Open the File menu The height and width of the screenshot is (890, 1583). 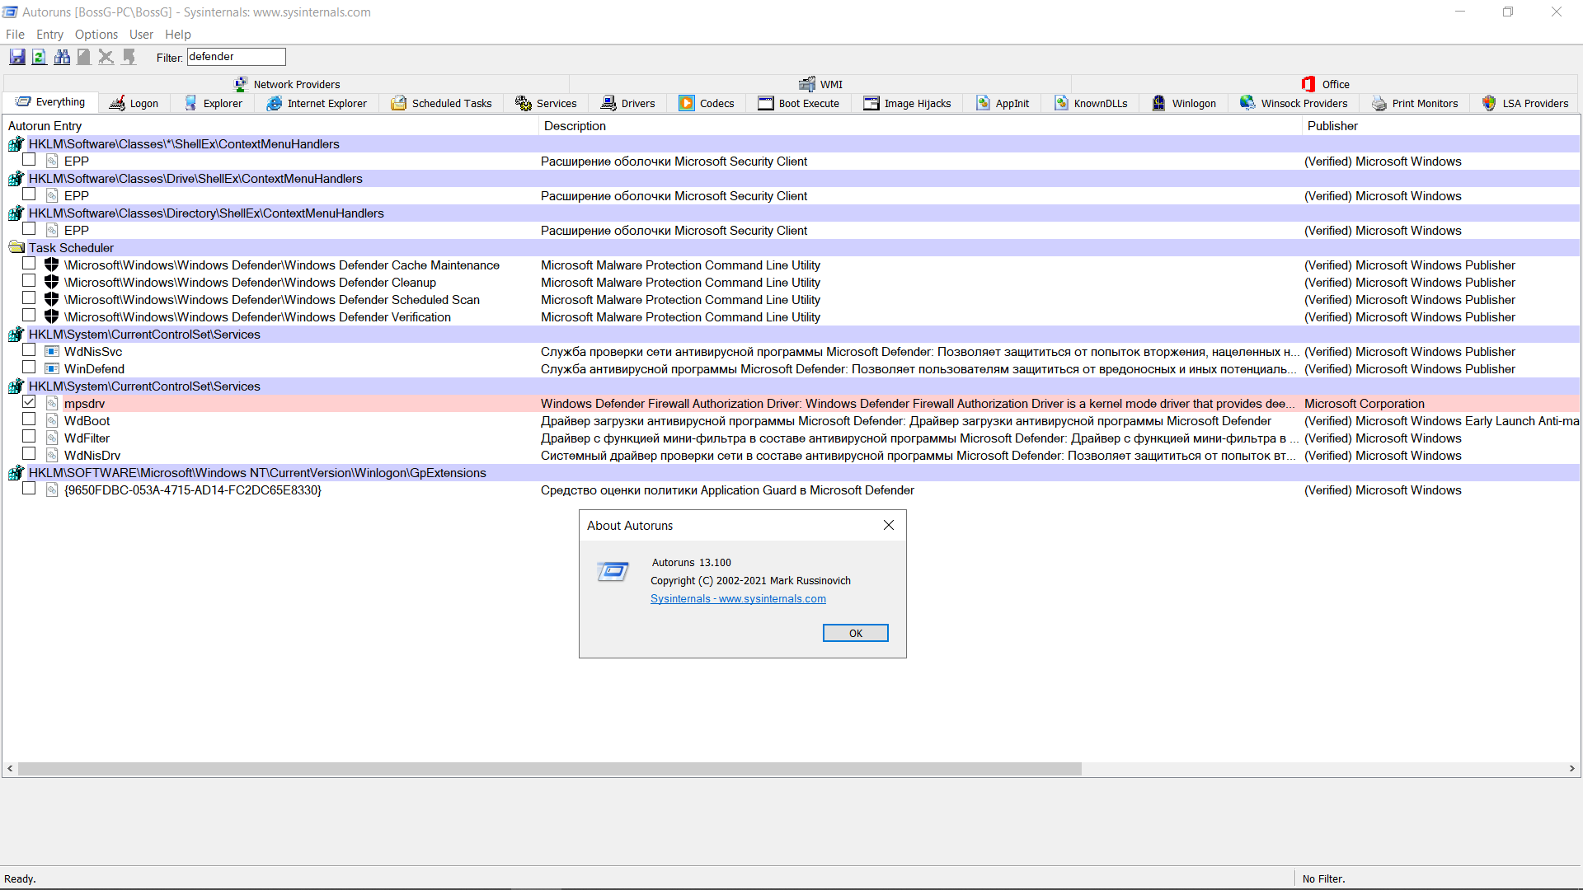tap(15, 35)
